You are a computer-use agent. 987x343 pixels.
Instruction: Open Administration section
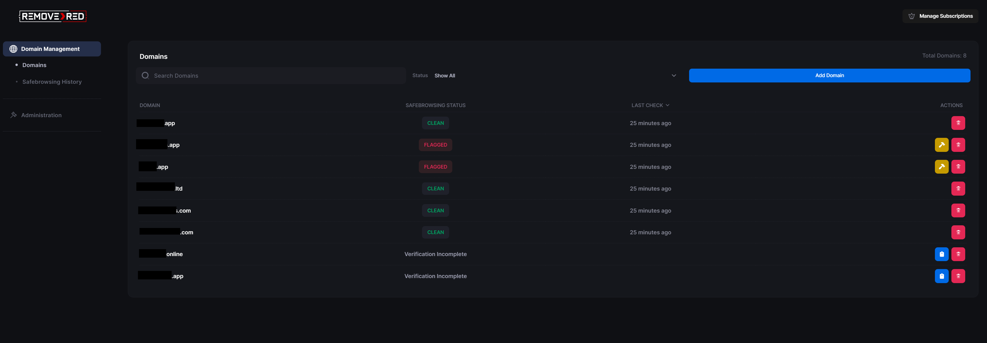[41, 115]
